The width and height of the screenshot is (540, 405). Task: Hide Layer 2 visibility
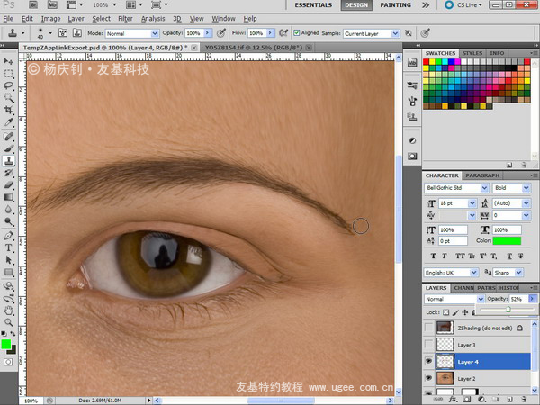point(428,378)
